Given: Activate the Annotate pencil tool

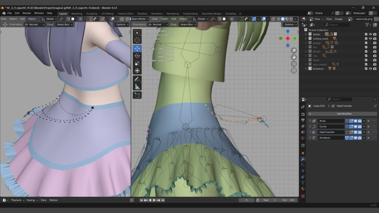Looking at the screenshot, I should coord(137,79).
